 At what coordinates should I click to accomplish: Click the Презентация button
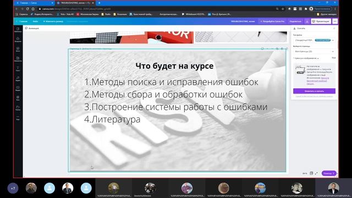pos(321,21)
